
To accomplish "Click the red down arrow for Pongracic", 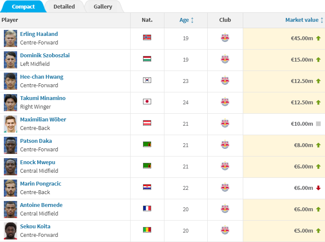I will tap(318, 188).
